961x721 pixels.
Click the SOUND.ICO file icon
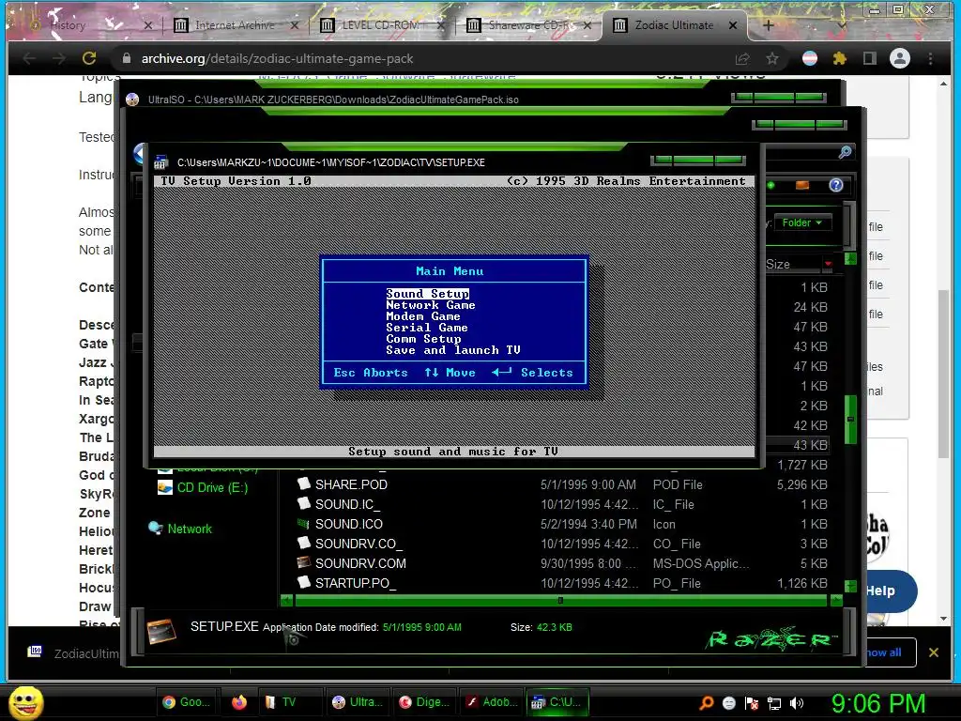[303, 524]
